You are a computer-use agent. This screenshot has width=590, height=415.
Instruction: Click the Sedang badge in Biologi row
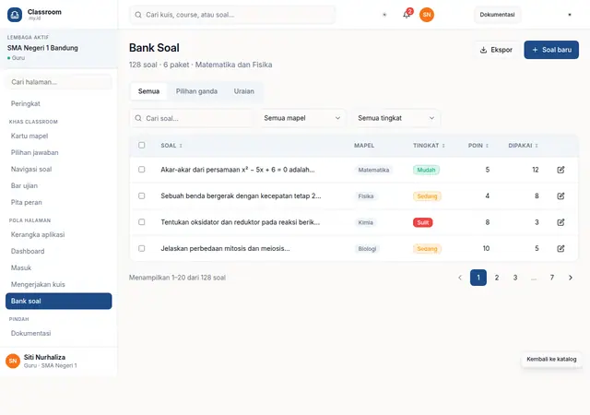tap(427, 249)
